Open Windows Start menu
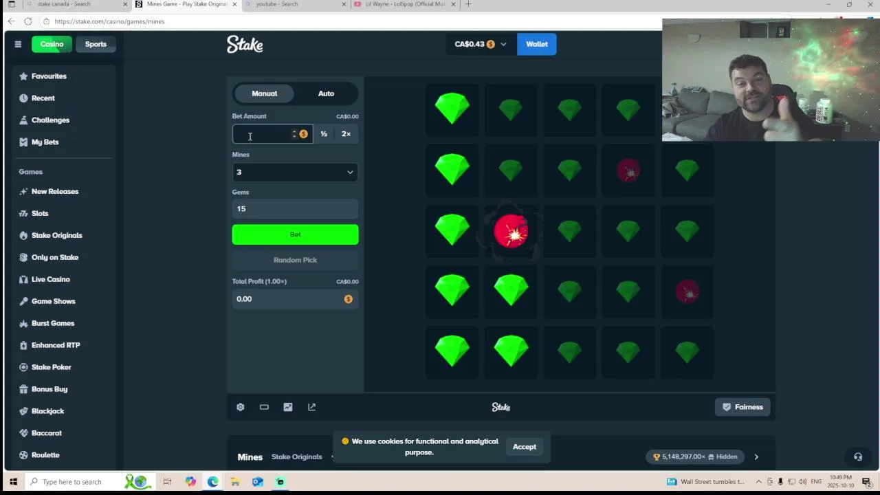Screen dimensions: 880x495 pos(12,482)
